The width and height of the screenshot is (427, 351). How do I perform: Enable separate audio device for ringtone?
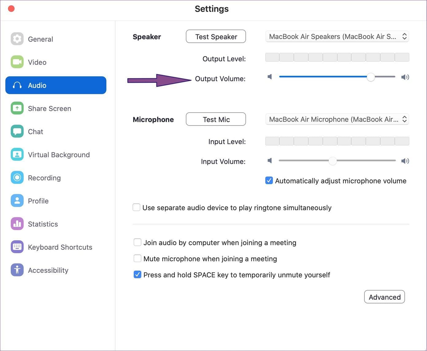(137, 207)
